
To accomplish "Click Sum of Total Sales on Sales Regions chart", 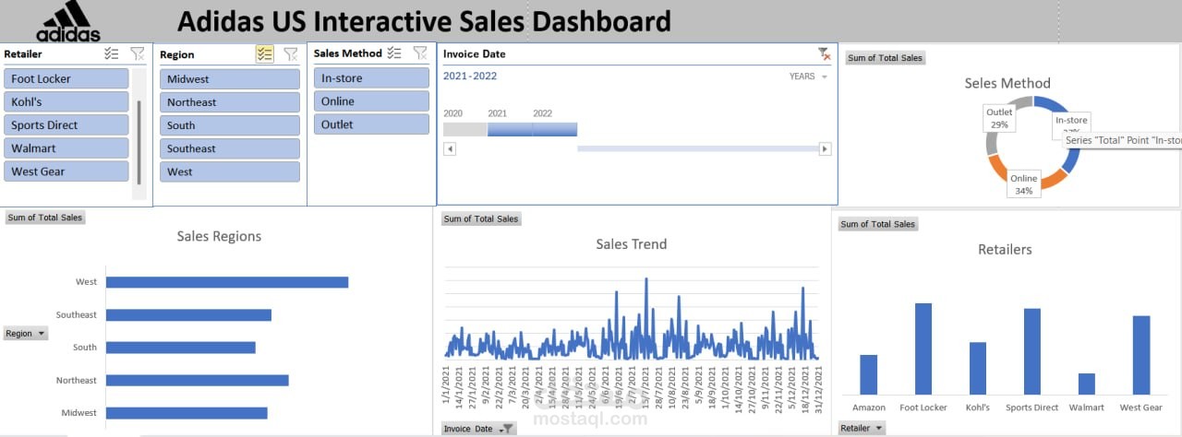I will 45,218.
